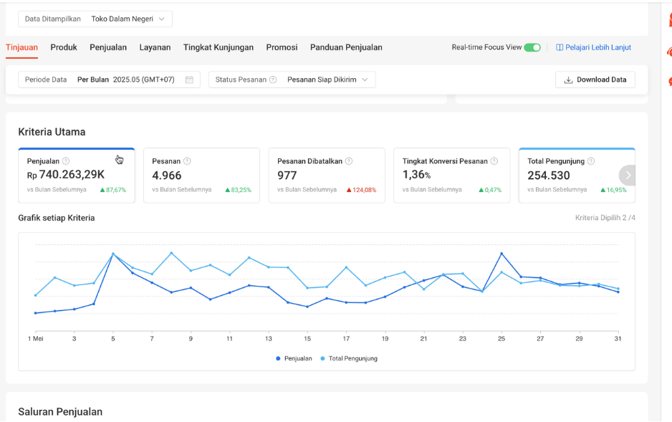Click the Grafik setiap Kriteria label
Viewport: 672px width, 422px height.
click(57, 218)
